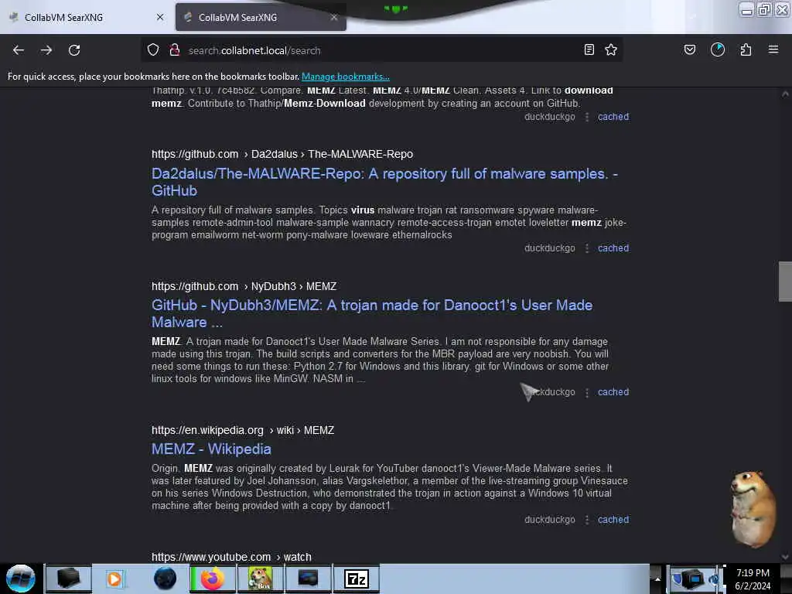Click duckduckgo label under Wikipedia result
Screen dimensions: 792x594
tap(550, 519)
